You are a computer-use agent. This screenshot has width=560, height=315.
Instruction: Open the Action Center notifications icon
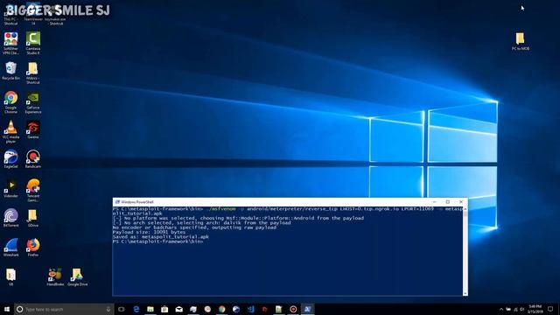[x=550, y=309]
